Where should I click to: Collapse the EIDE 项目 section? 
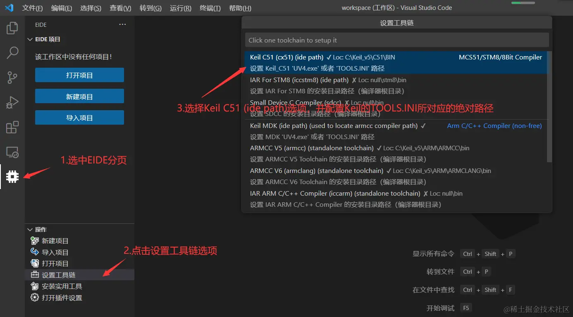(x=30, y=40)
